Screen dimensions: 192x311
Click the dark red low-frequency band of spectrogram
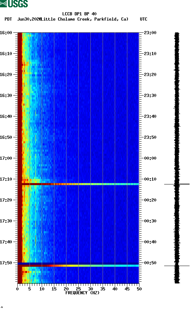[x=20, y=158]
